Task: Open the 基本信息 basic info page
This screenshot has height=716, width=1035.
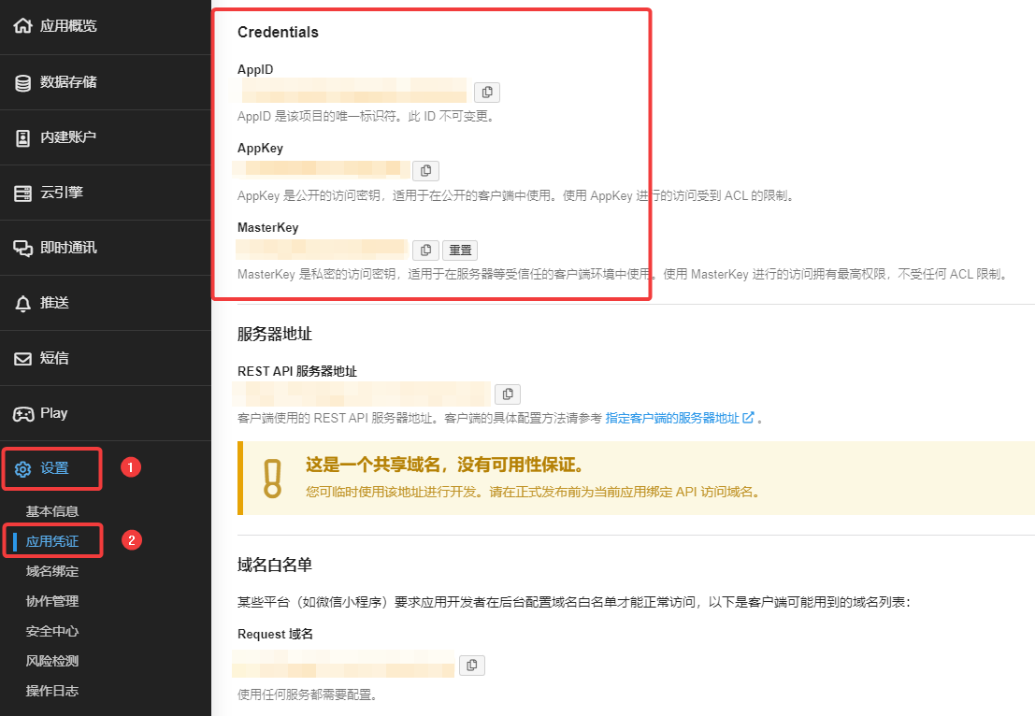Action: coord(53,510)
